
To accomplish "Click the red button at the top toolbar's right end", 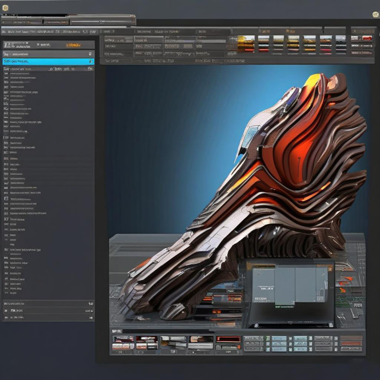I will 367,38.
